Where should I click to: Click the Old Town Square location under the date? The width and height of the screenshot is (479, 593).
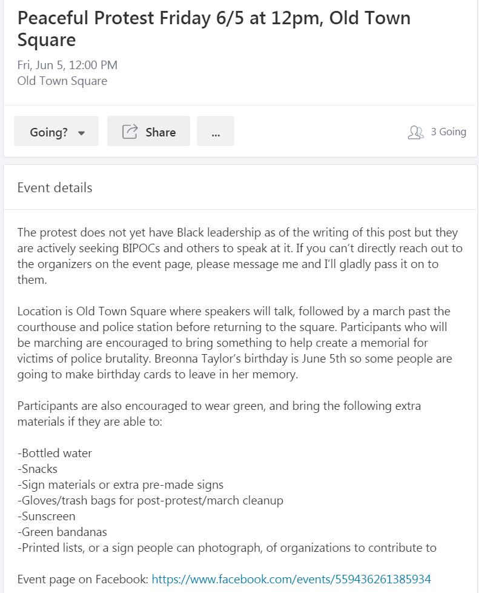point(62,81)
